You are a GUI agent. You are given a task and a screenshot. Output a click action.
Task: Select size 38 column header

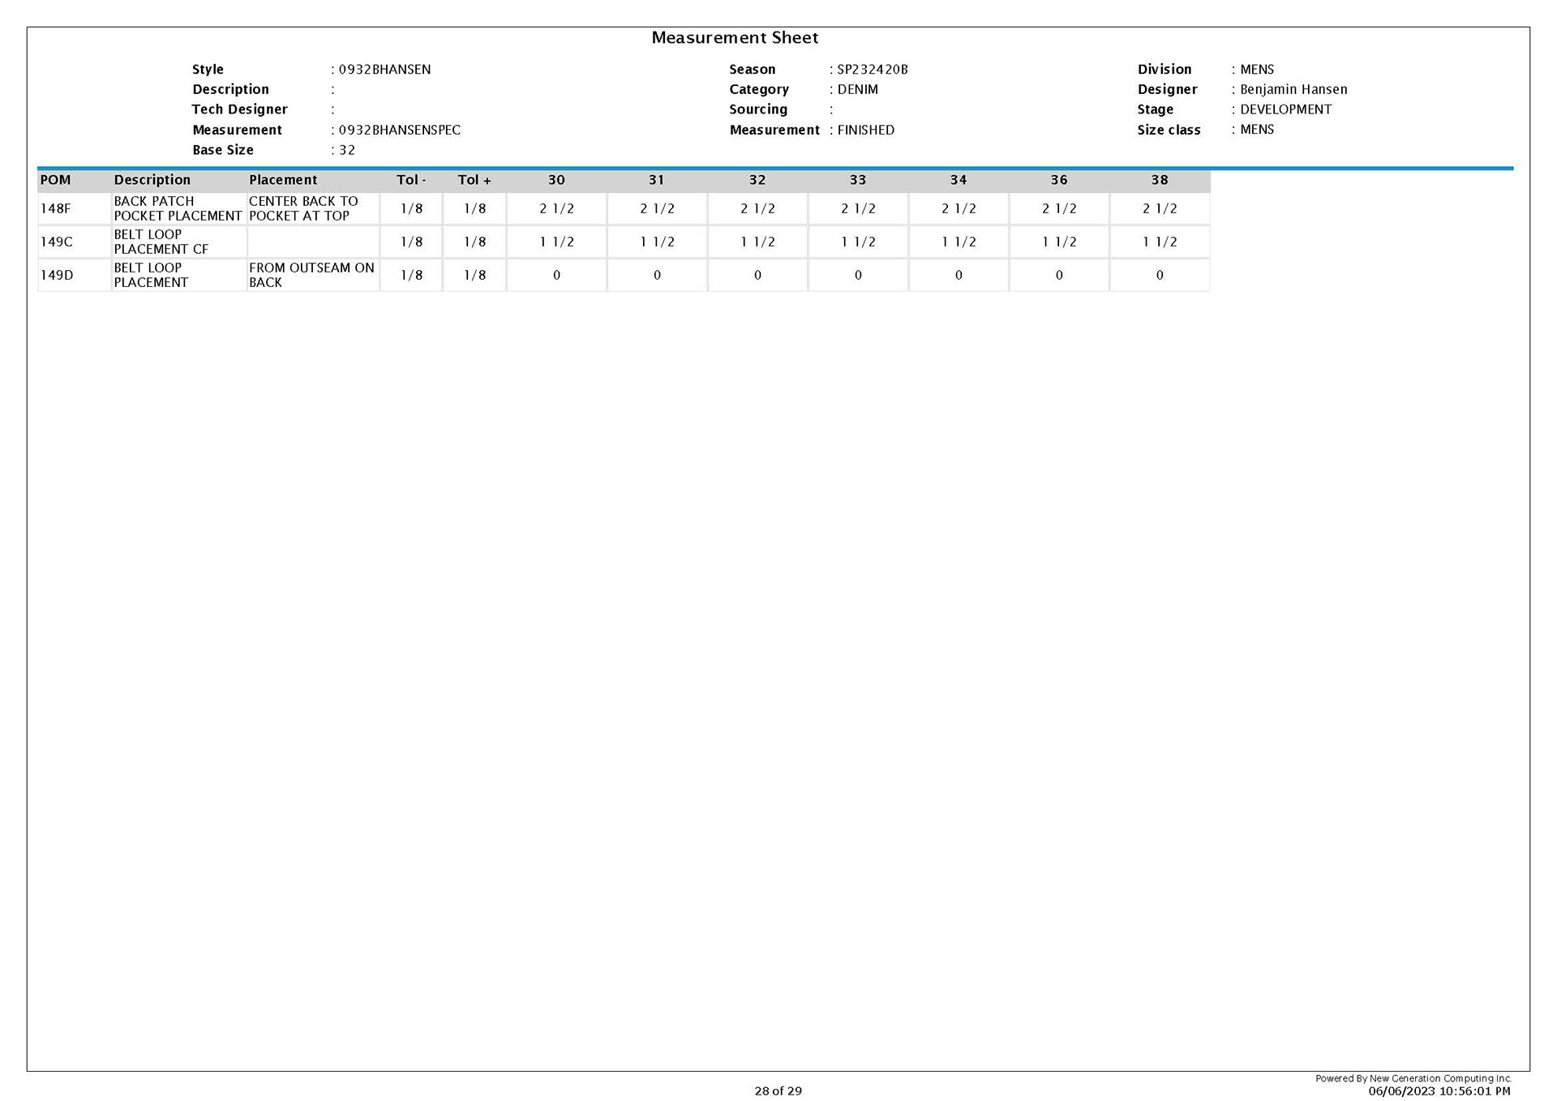1160,180
